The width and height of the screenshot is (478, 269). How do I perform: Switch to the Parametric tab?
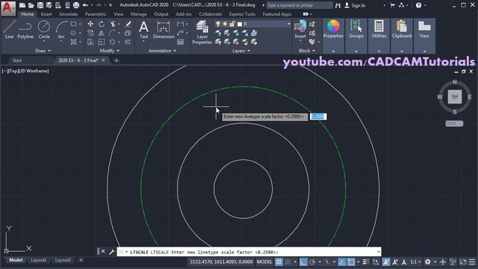(96, 14)
